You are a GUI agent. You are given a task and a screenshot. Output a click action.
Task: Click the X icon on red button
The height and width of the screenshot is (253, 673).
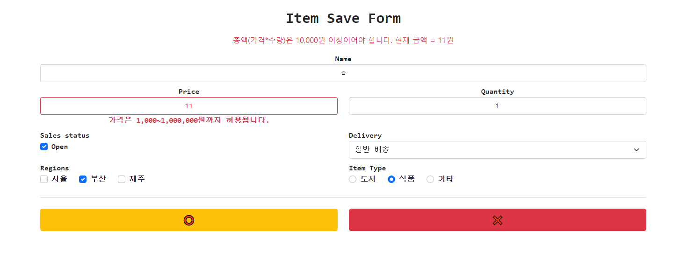click(498, 220)
